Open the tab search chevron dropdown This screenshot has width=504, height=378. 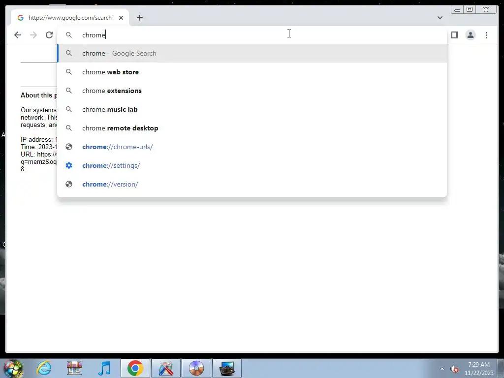440,18
